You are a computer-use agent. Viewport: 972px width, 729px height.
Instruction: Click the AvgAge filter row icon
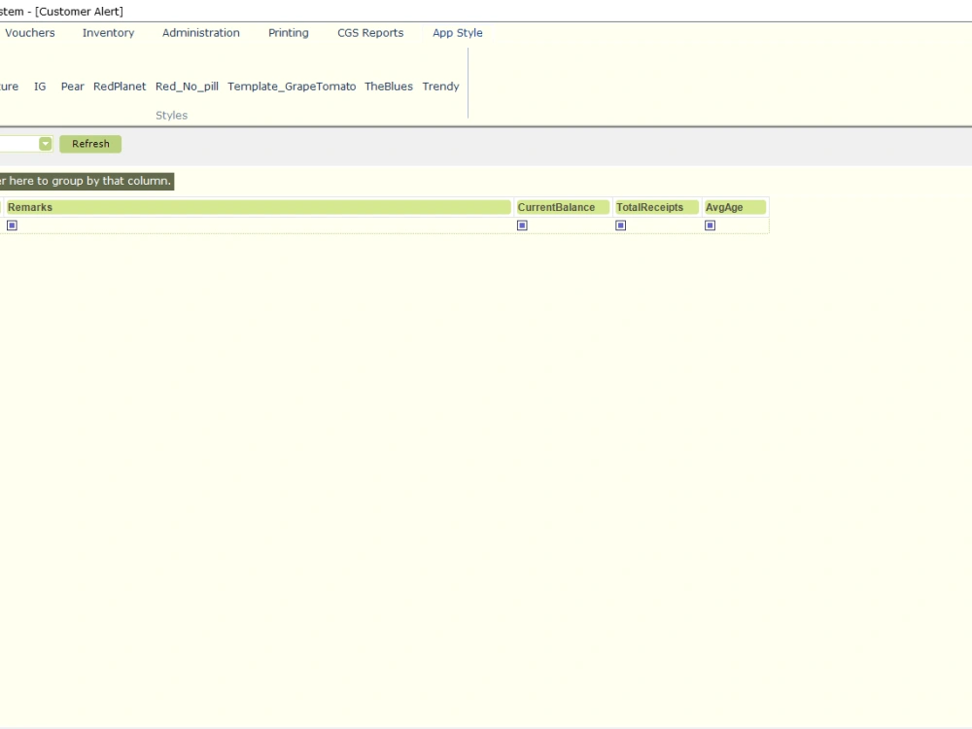tap(711, 226)
